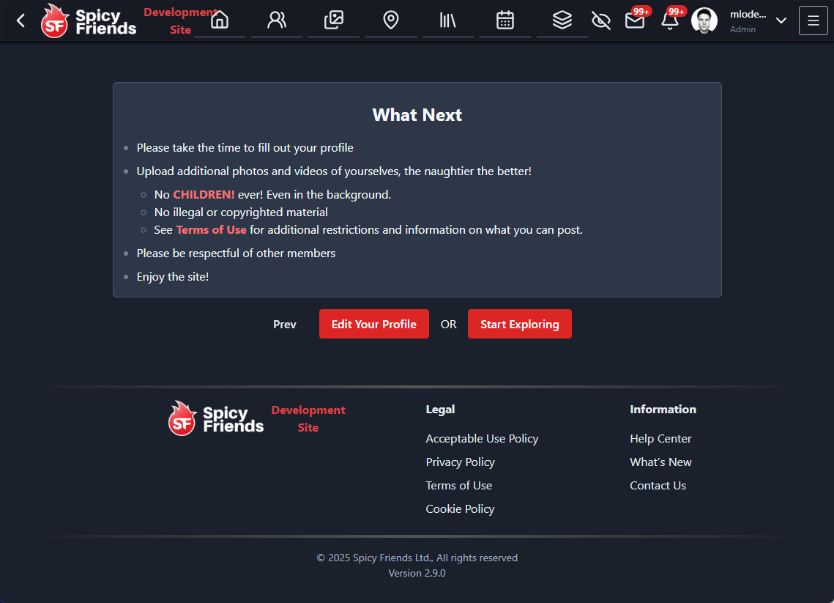Open the photo gallery icon

click(x=334, y=21)
